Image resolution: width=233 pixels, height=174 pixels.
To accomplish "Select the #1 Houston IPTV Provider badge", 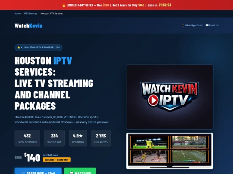I will click(x=38, y=48).
